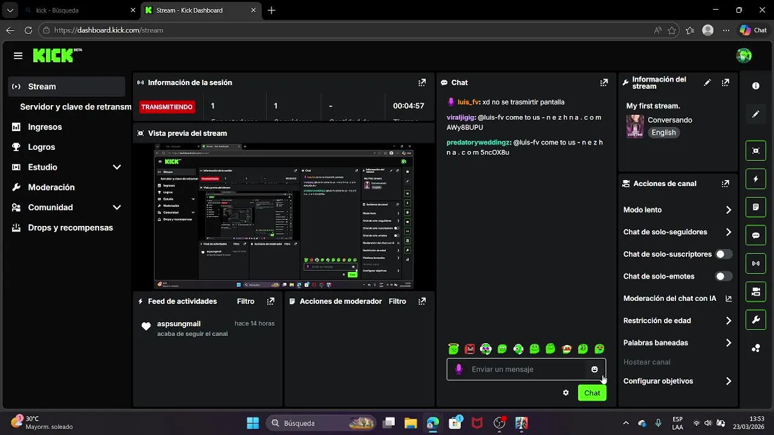Click Filtro in Feed de actividades

tap(246, 301)
